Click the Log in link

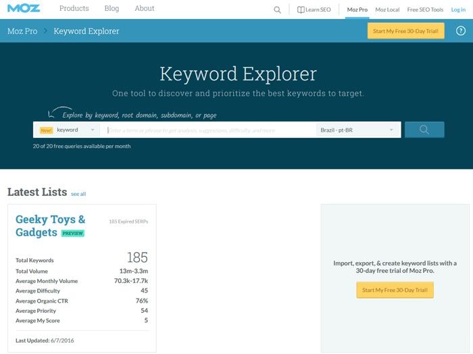(x=458, y=9)
